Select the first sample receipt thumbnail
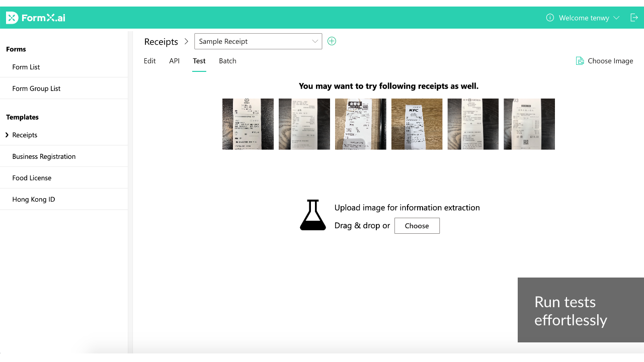The height and width of the screenshot is (362, 644). pyautogui.click(x=248, y=124)
